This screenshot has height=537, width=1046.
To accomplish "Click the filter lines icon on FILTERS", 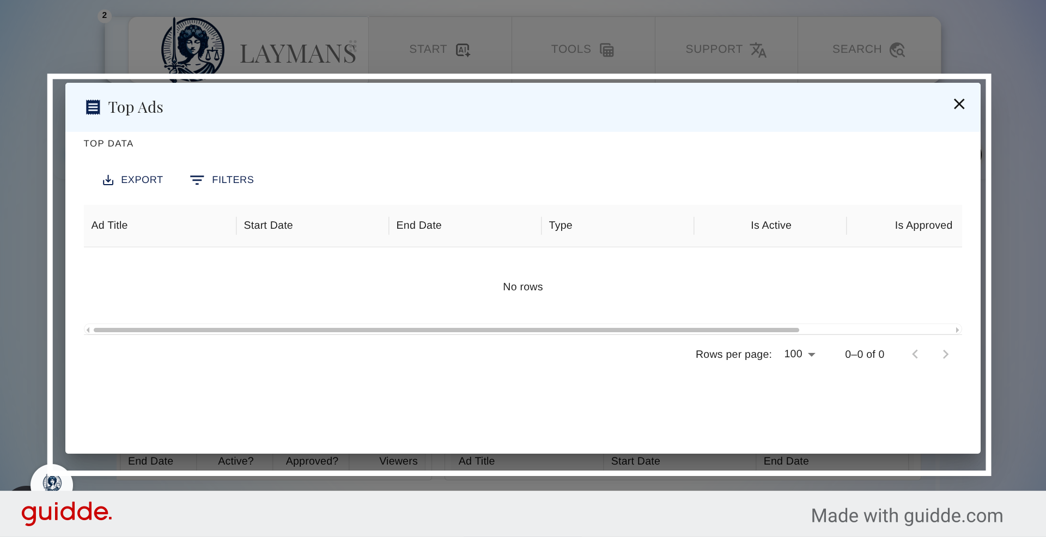I will tap(197, 180).
